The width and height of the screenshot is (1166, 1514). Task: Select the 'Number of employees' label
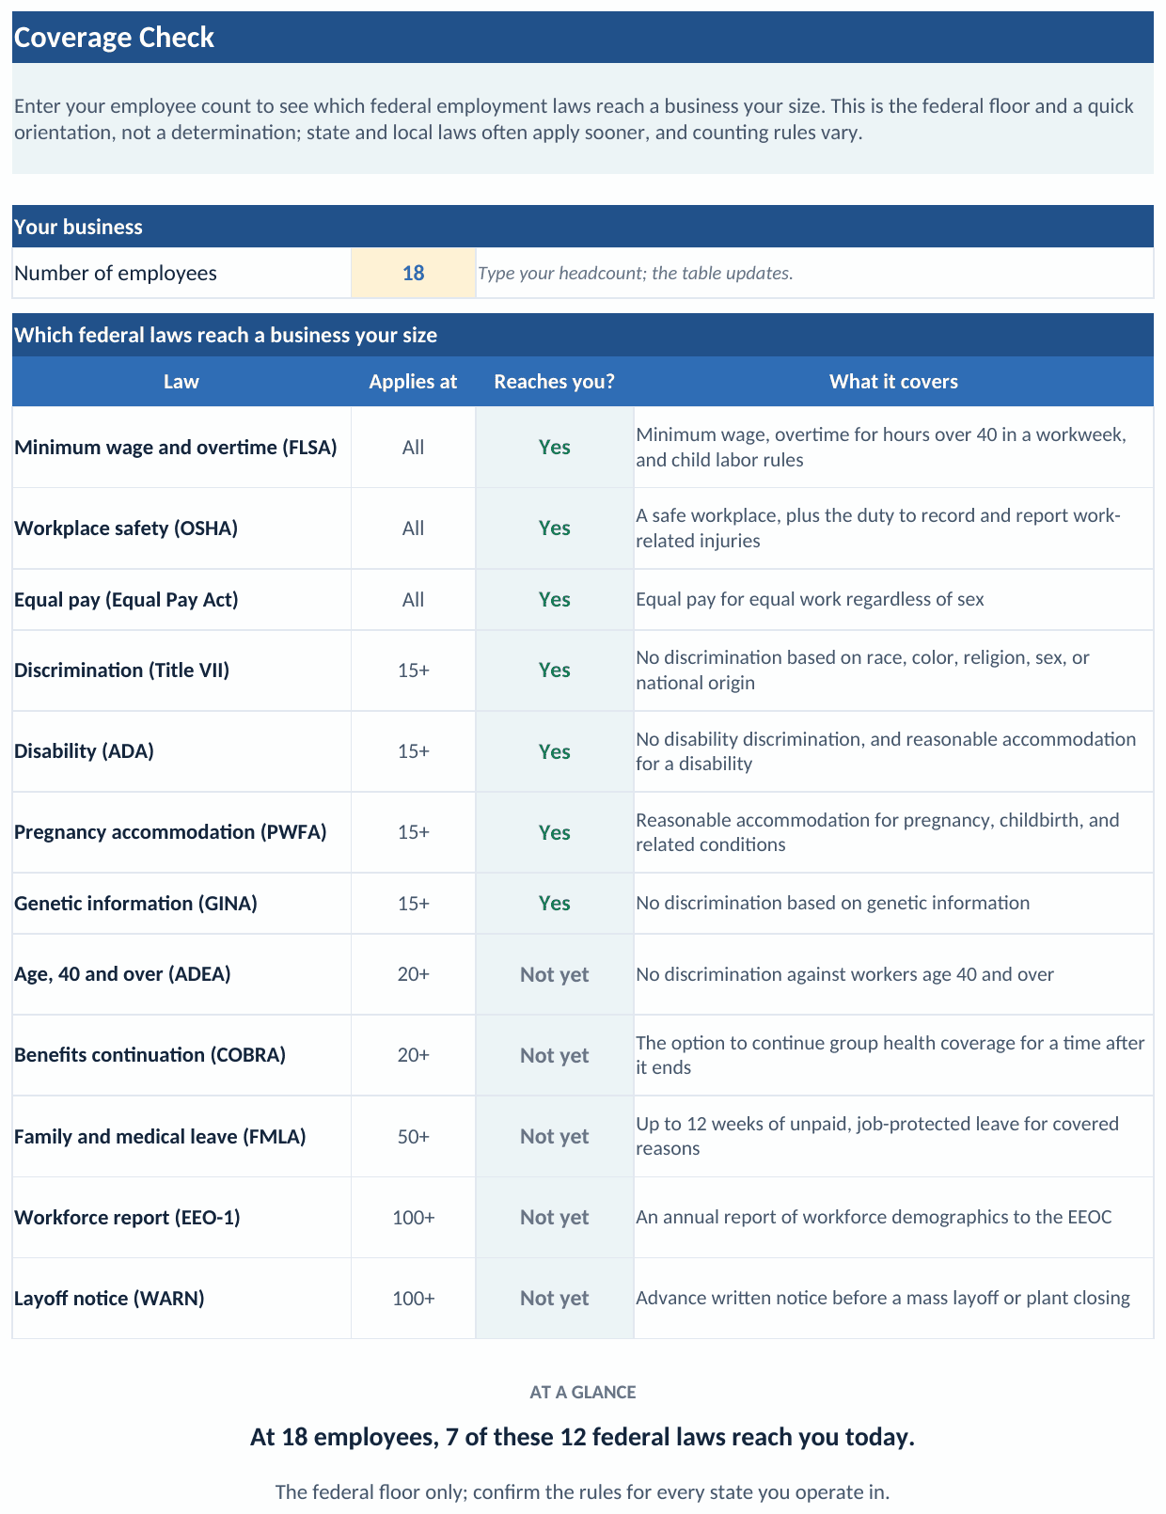pyautogui.click(x=116, y=273)
